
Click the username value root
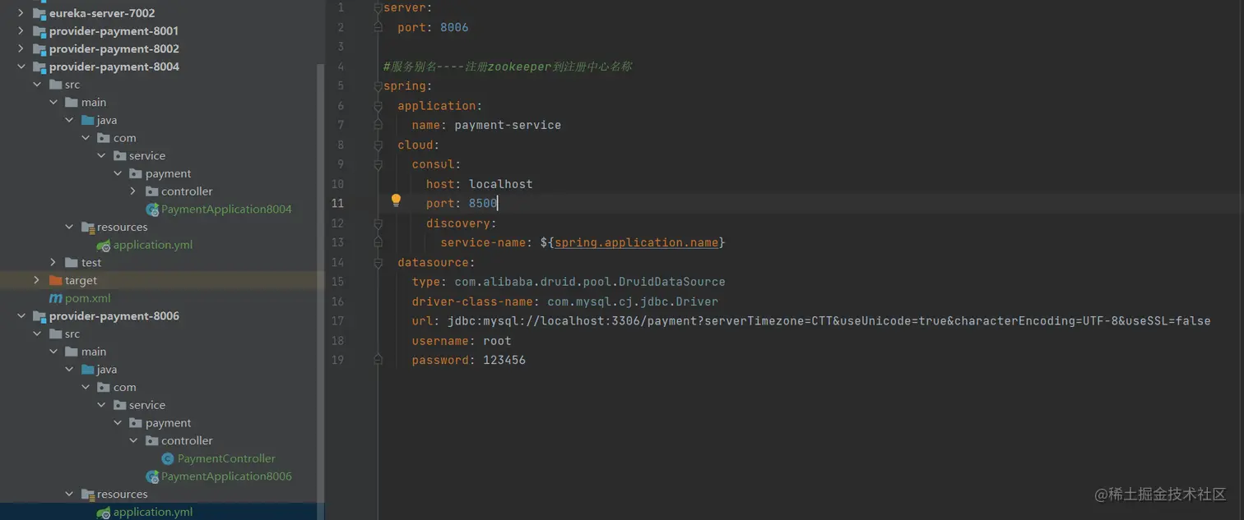[497, 341]
